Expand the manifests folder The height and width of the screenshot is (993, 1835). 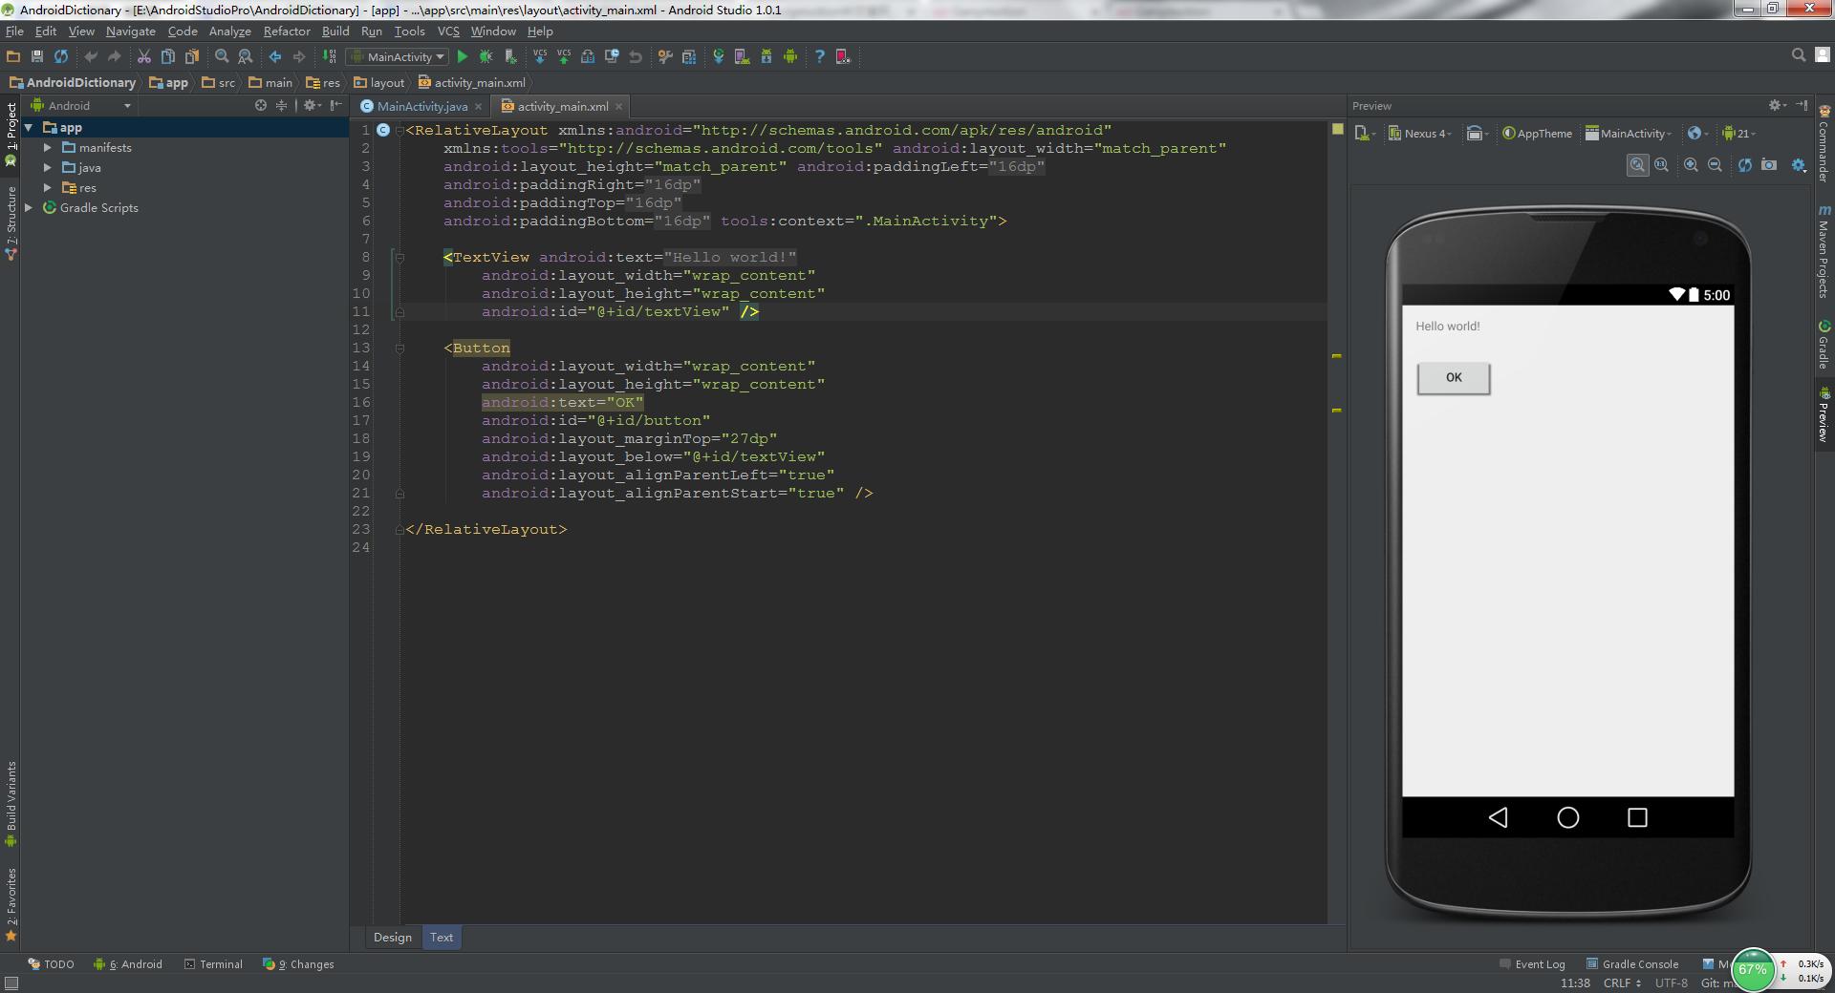(48, 148)
